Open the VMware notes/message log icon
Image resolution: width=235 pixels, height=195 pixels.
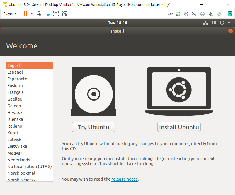(x=230, y=14)
